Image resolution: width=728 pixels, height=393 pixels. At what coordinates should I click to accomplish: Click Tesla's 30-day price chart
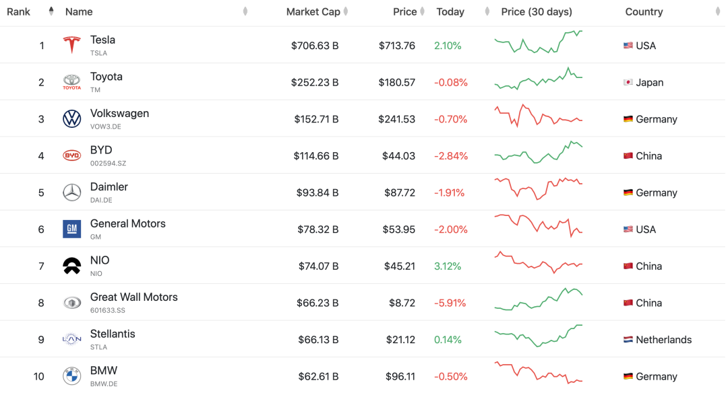point(538,43)
